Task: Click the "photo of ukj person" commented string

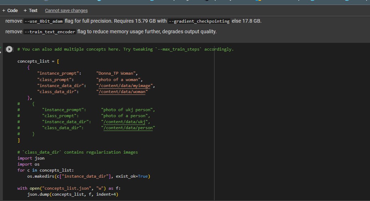Action: pyautogui.click(x=127, y=110)
